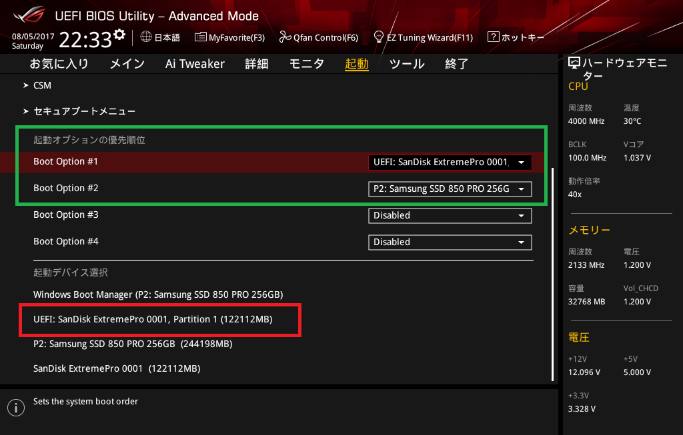
Task: Click the 40x ratio value
Action: click(x=575, y=195)
